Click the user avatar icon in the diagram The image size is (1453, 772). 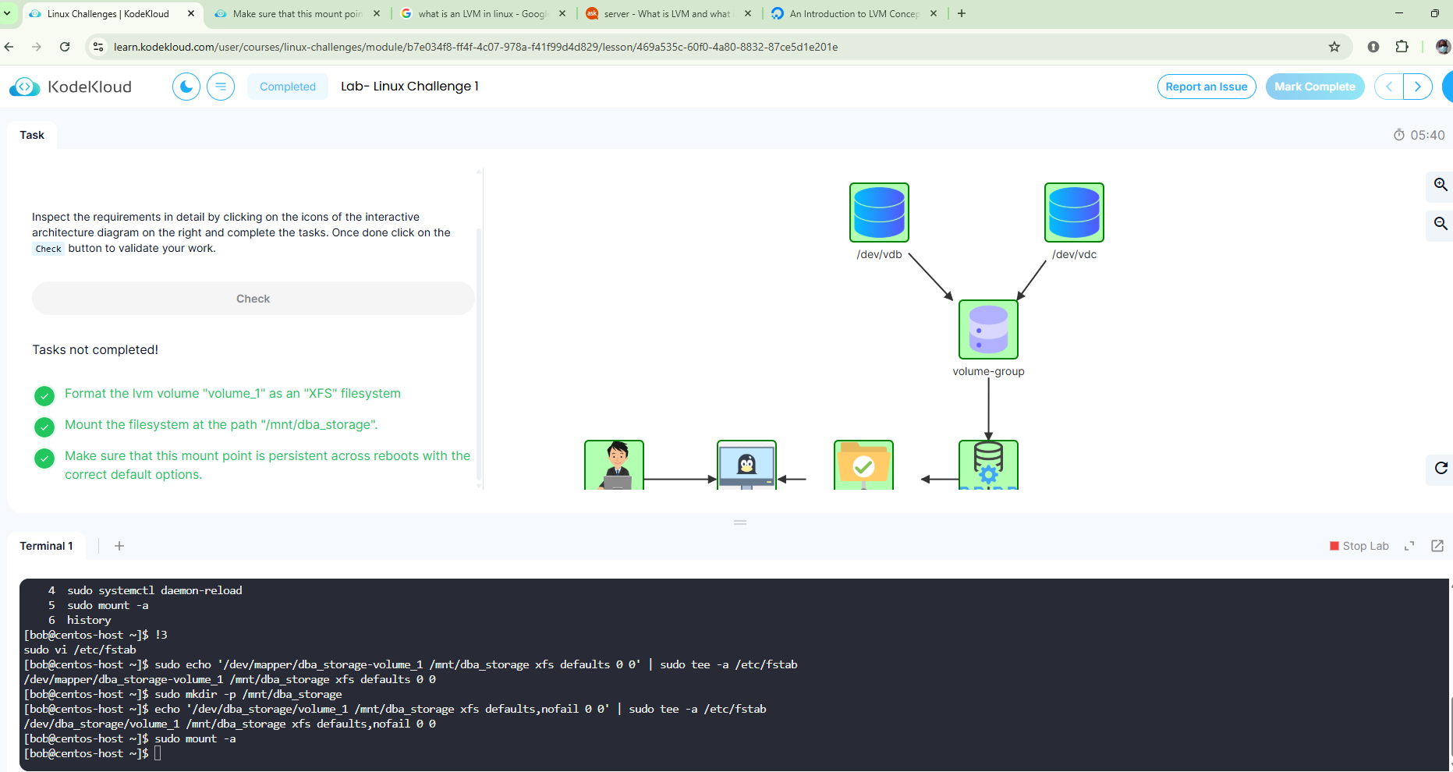pos(615,466)
